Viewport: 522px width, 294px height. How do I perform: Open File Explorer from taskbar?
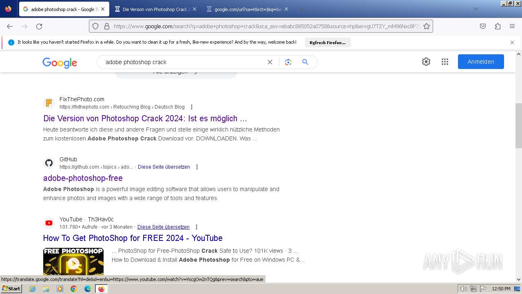(46, 289)
